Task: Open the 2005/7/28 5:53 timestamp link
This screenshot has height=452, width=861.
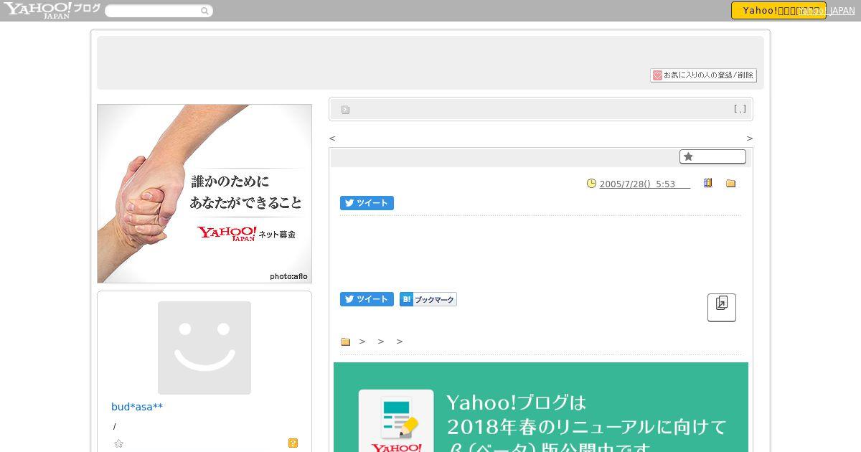Action: click(644, 184)
